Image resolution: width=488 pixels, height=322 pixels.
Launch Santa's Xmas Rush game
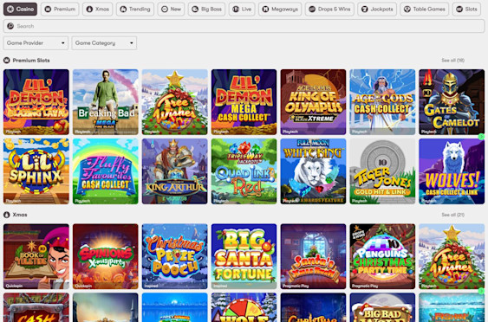tap(313, 256)
